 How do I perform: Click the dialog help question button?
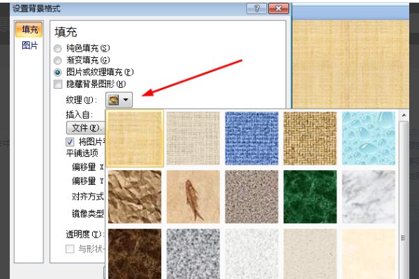[259, 8]
